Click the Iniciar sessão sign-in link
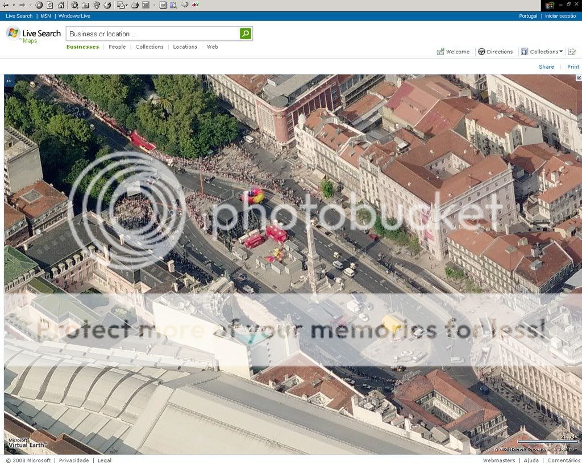 click(x=560, y=16)
